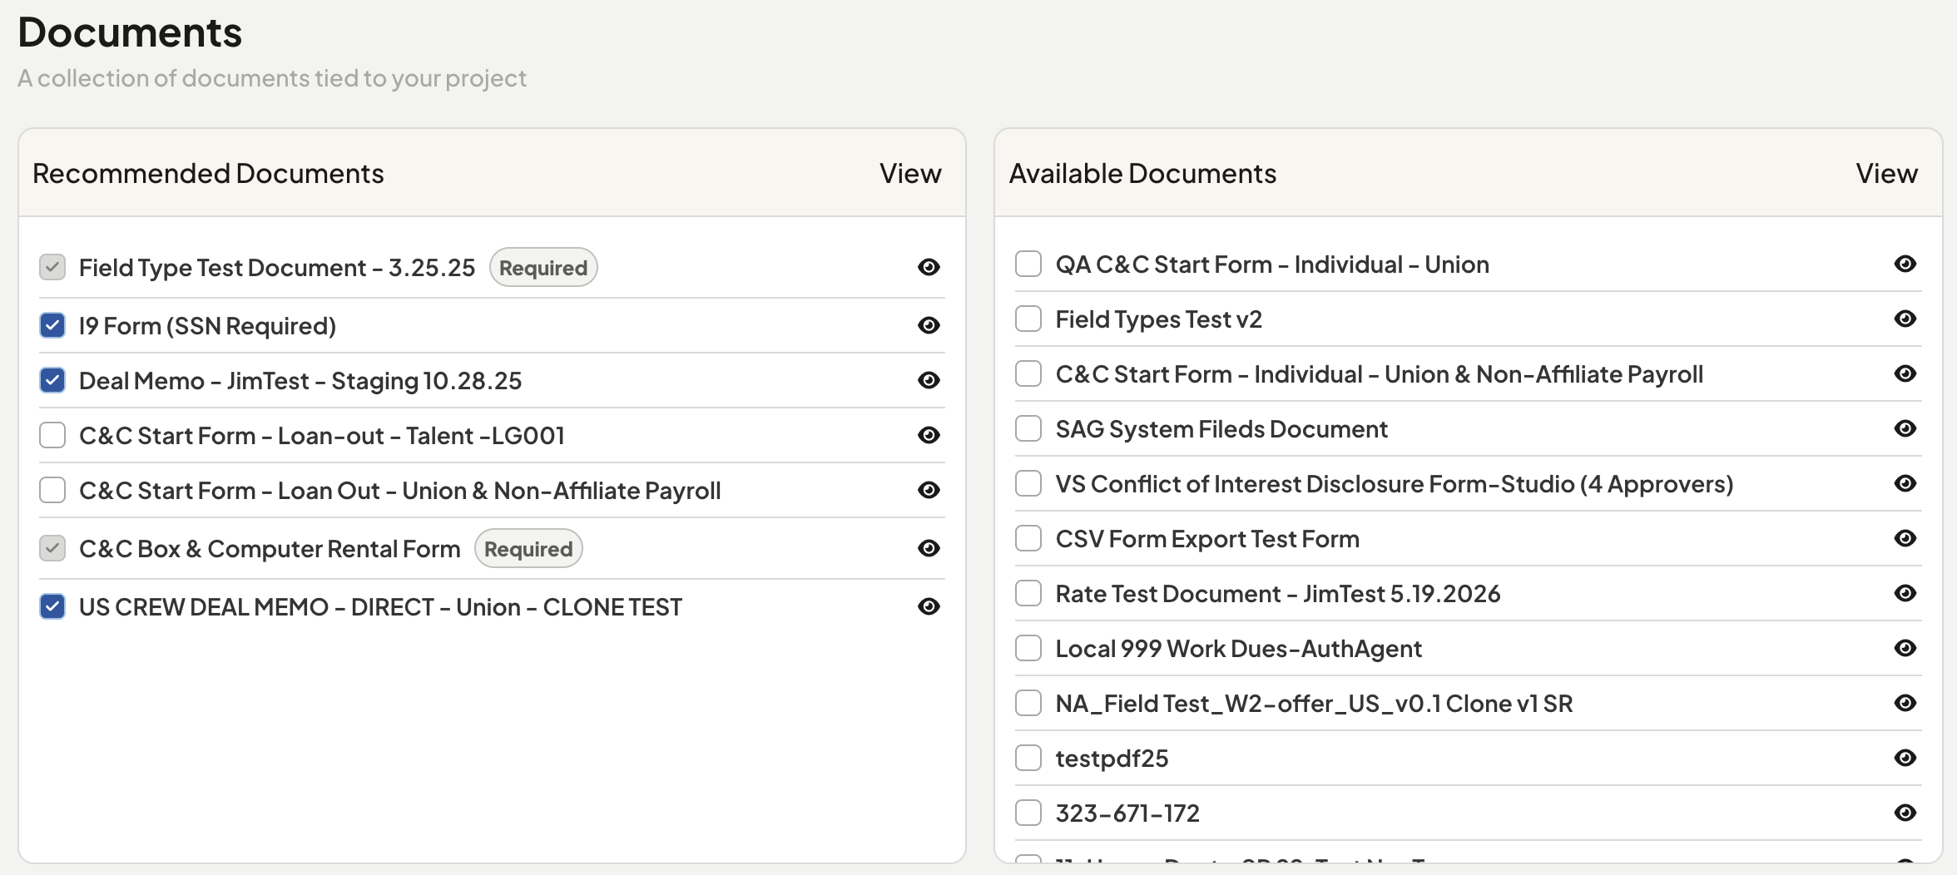This screenshot has width=1957, height=875.
Task: Preview QA C&C Start Form – Individual – Union via its eye icon
Action: pyautogui.click(x=1905, y=264)
